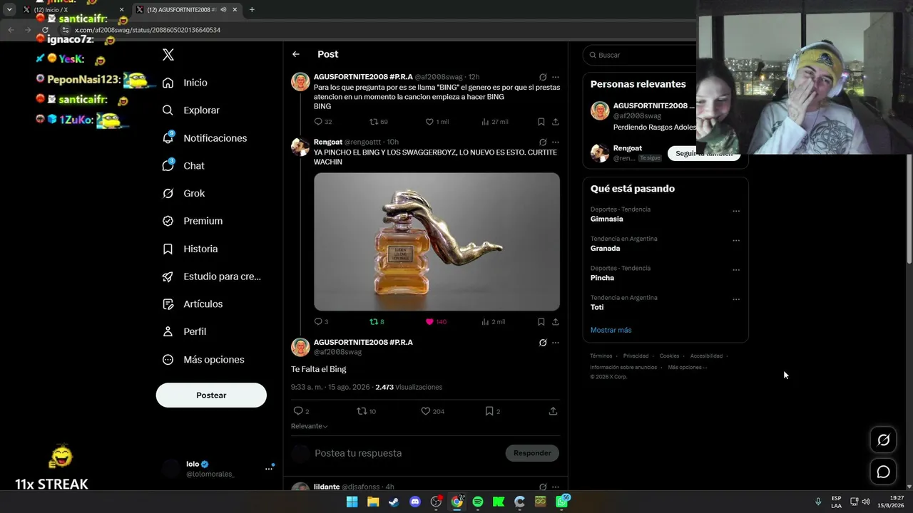The image size is (913, 513).
Task: Reply to Rengoat's post with 3 replies
Action: 318,321
